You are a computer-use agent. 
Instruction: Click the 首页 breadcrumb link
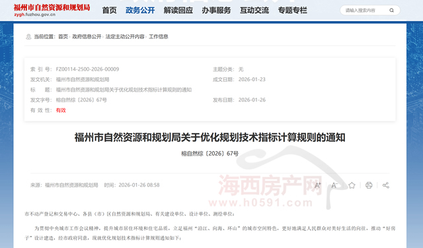63,37
